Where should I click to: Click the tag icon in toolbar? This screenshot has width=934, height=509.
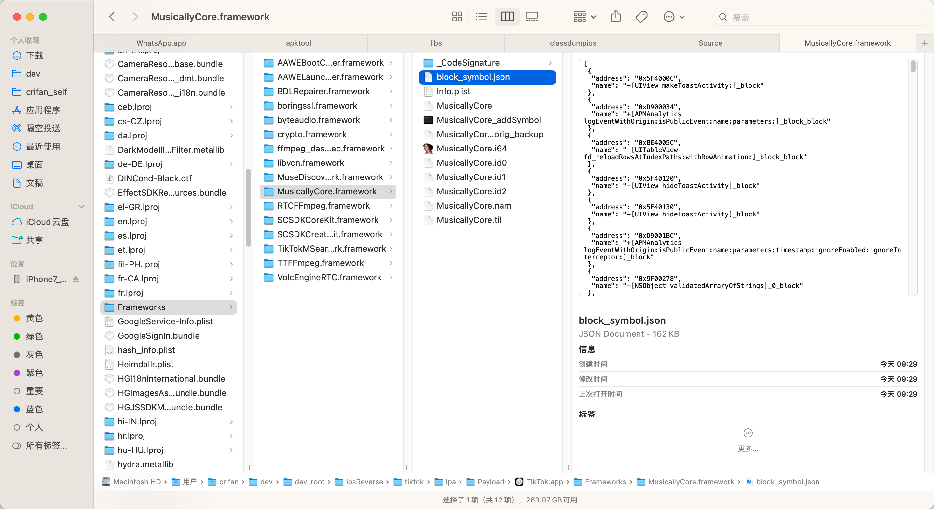click(x=641, y=17)
